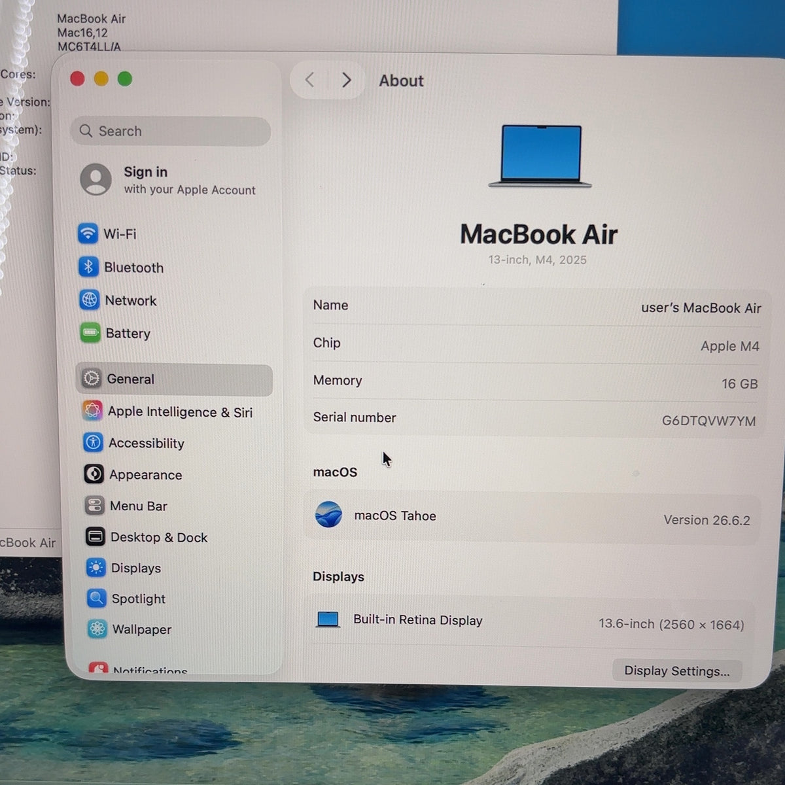Open the Desktop & Dock icon
Screen dimensions: 785x785
pos(95,536)
